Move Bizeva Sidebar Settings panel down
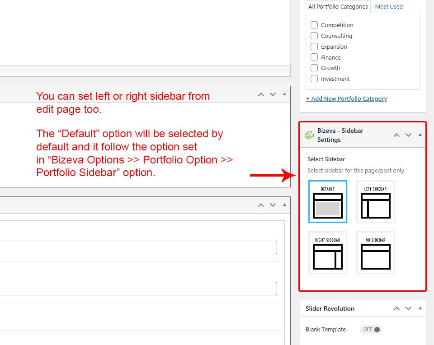This screenshot has width=434, height=345. [x=408, y=135]
